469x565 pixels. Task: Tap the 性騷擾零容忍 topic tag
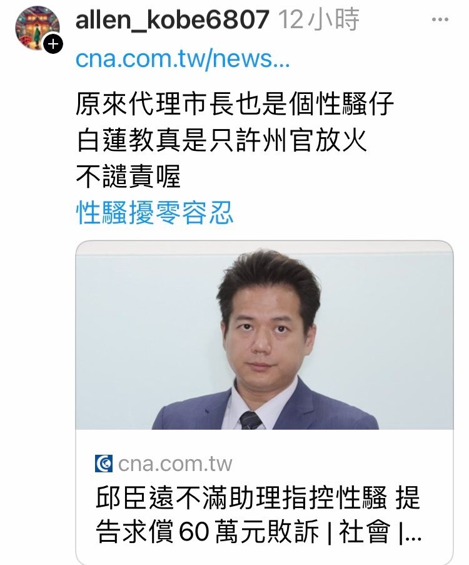pyautogui.click(x=154, y=212)
